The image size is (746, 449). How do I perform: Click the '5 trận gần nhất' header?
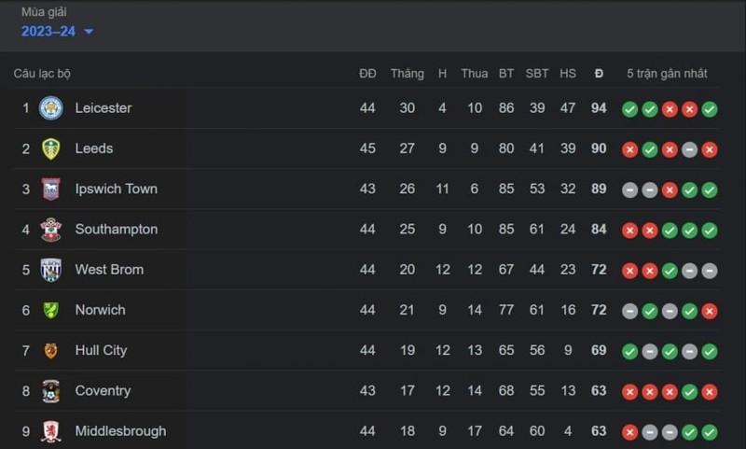click(667, 74)
